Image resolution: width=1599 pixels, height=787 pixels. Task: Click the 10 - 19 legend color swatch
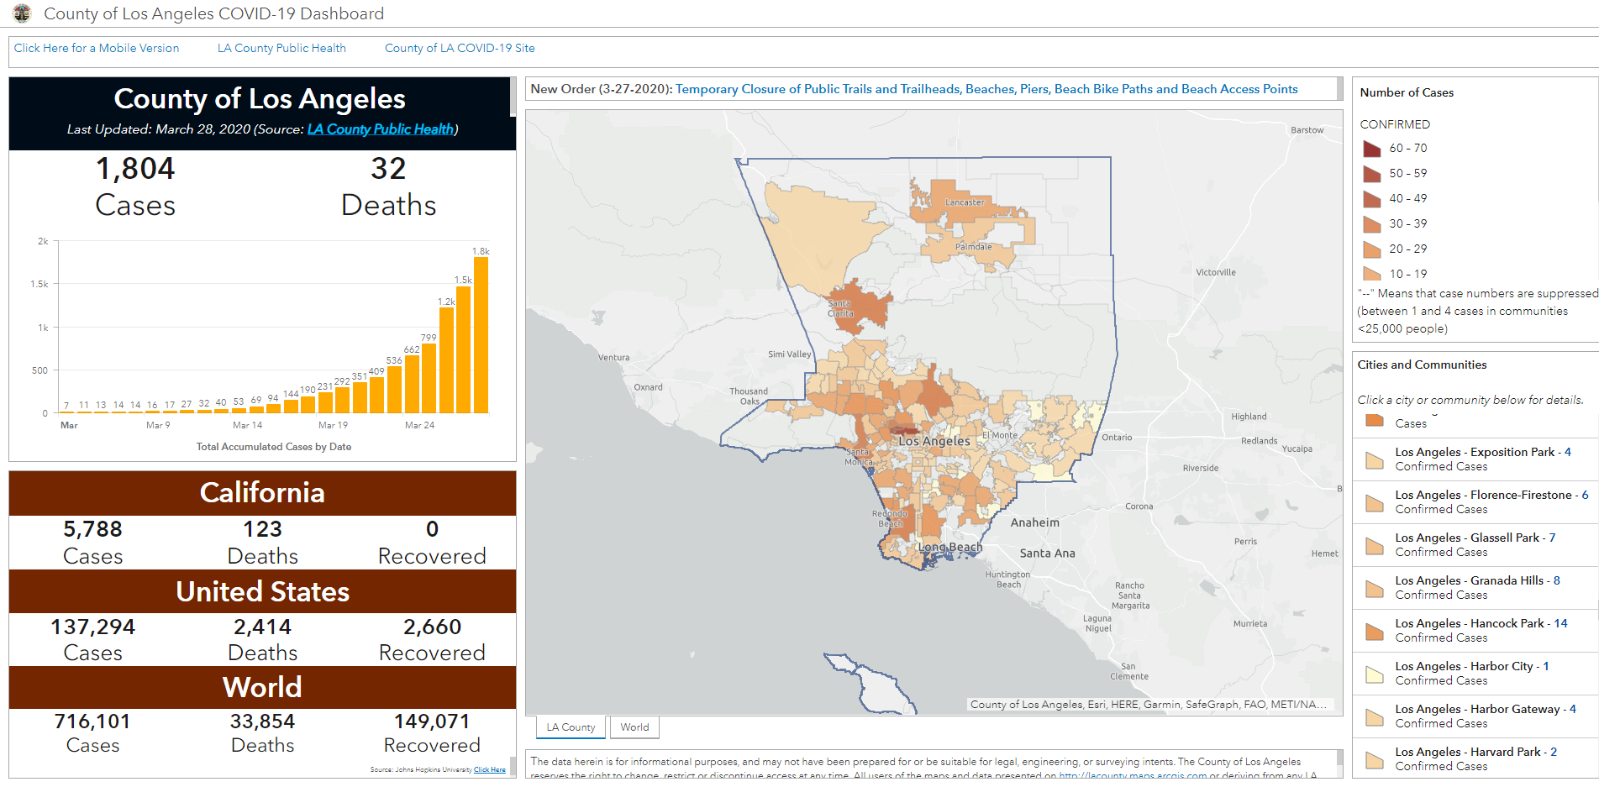pyautogui.click(x=1372, y=274)
